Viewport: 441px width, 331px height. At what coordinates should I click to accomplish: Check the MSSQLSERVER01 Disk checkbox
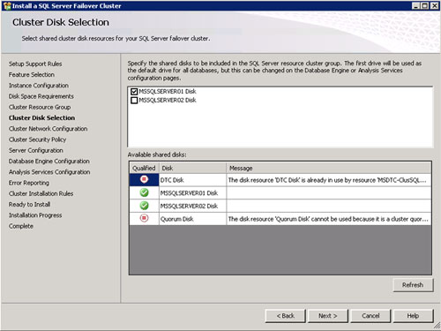[x=134, y=92]
